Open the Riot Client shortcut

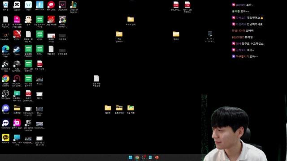pos(51,6)
